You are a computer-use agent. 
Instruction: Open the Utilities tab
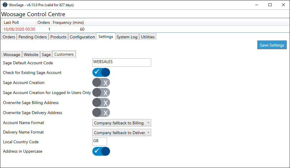[x=148, y=37]
